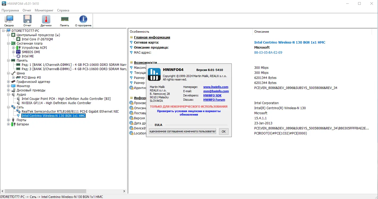Open the end-user license agreement button
The width and height of the screenshot is (378, 199).
182,131
